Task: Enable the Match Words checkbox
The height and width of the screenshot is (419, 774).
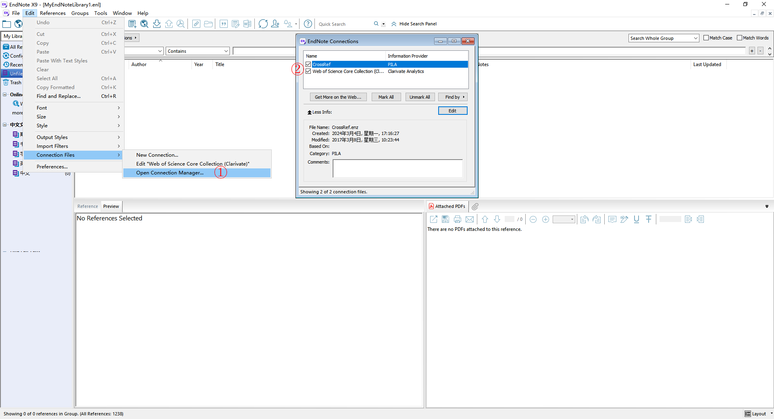Action: pos(739,38)
